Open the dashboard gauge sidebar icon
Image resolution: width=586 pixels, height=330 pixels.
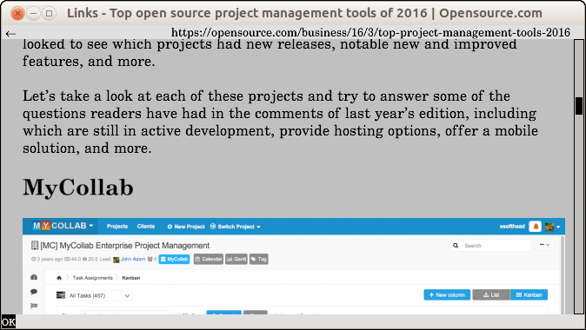click(x=34, y=277)
